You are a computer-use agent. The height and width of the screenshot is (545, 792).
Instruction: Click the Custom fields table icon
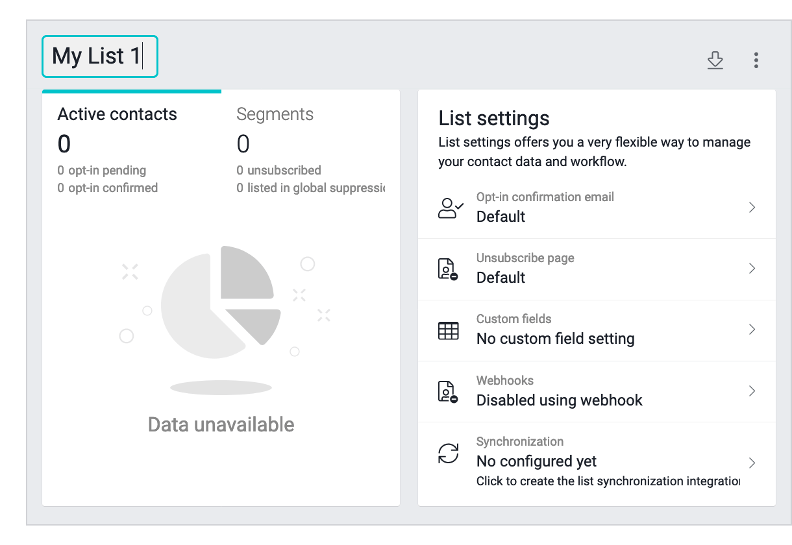[448, 330]
